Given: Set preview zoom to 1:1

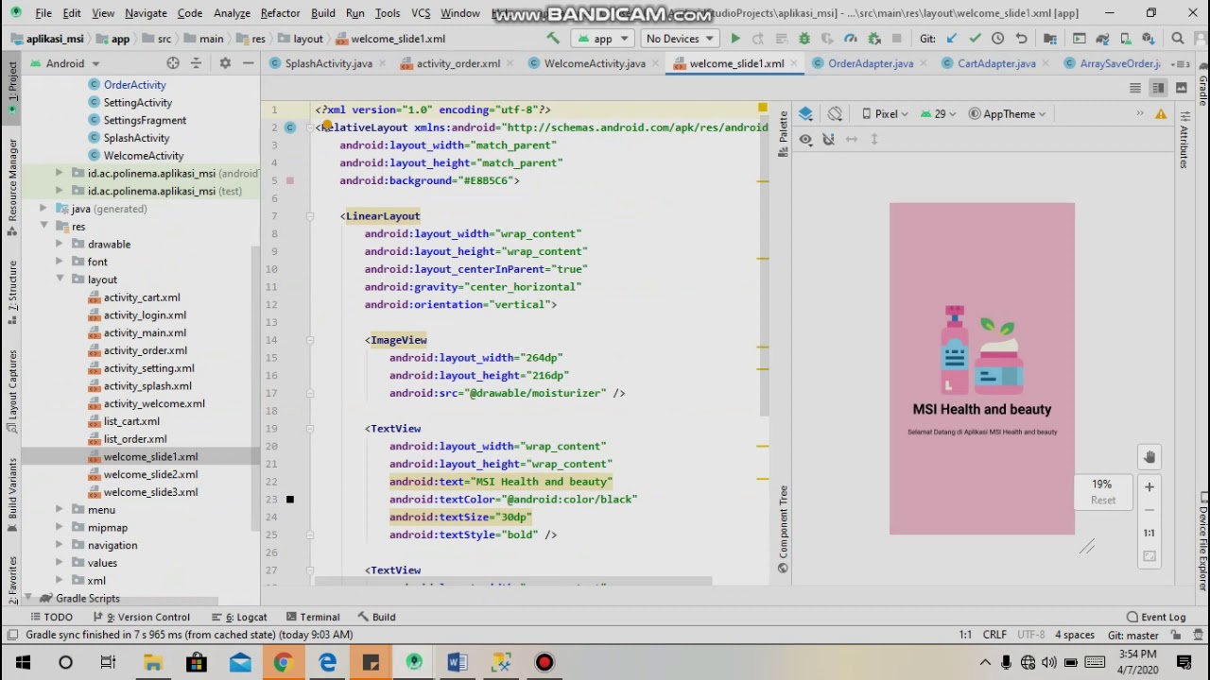Looking at the screenshot, I should (x=1149, y=533).
